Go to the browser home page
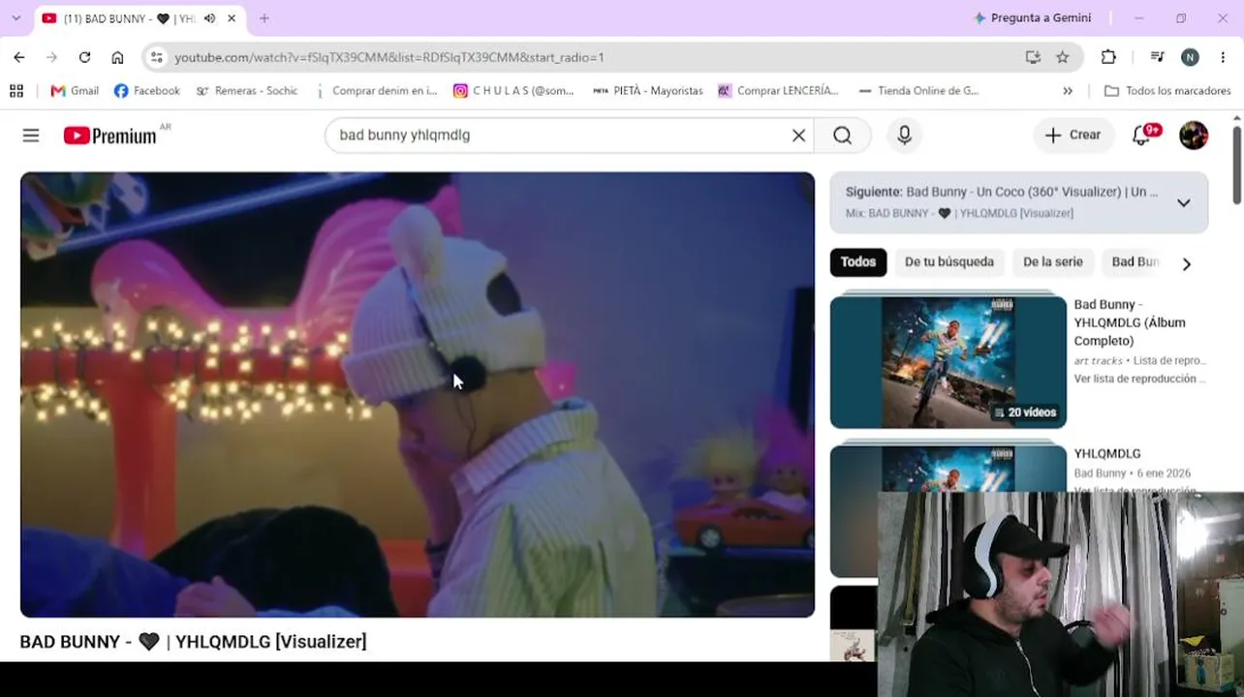Screen dimensions: 1244x697 [117, 57]
